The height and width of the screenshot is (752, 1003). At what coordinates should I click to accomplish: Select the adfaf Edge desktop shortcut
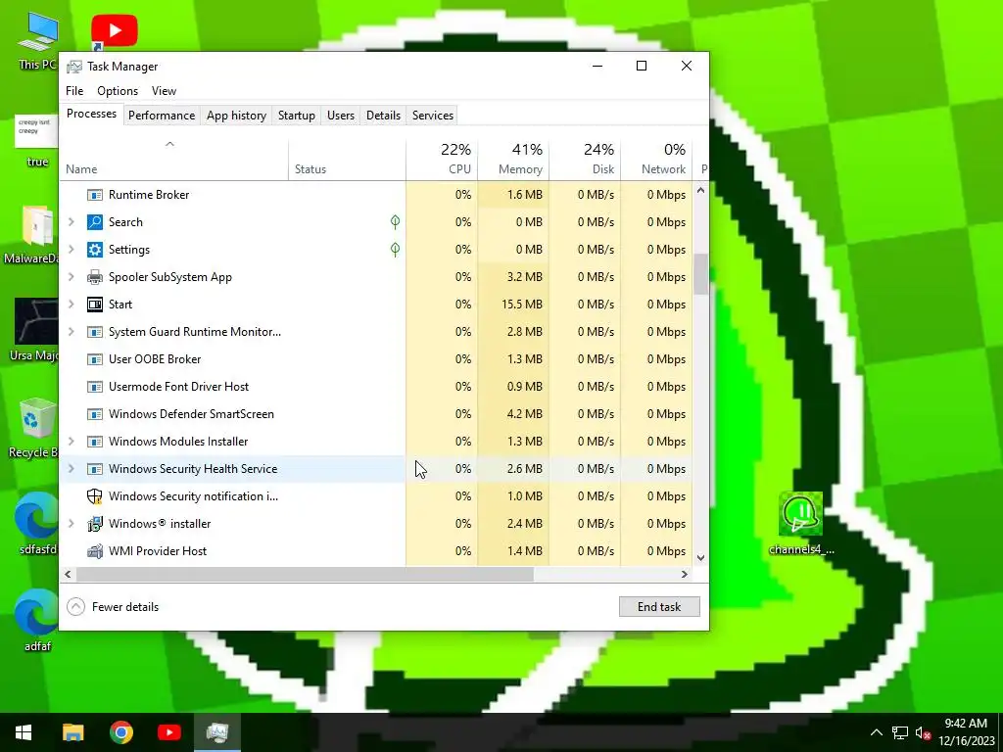point(37,620)
